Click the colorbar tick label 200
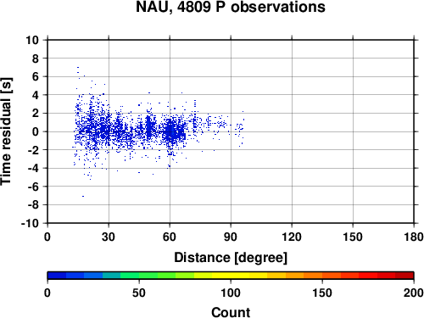The height and width of the screenshot is (318, 424). click(x=414, y=293)
